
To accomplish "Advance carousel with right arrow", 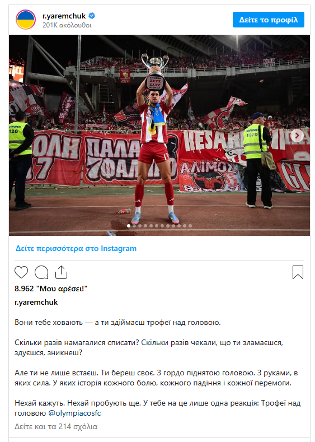I will [297, 136].
